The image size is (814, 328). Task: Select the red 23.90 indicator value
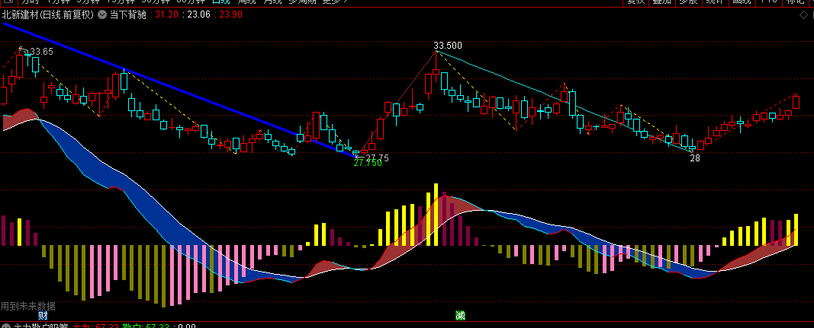point(231,15)
